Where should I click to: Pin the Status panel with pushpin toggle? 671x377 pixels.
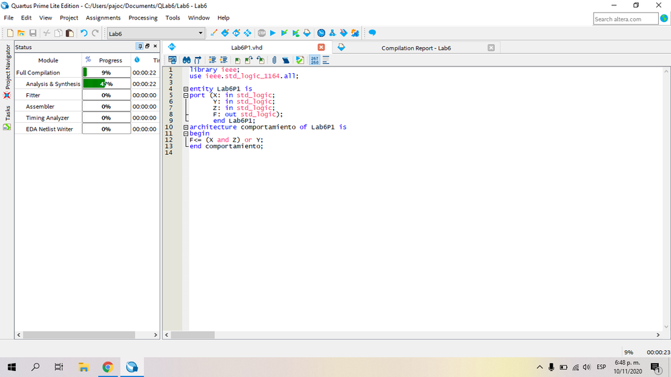[140, 46]
